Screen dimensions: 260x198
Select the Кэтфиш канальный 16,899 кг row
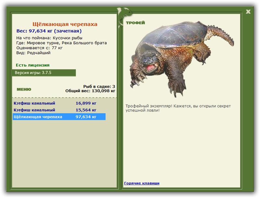(x=59, y=103)
